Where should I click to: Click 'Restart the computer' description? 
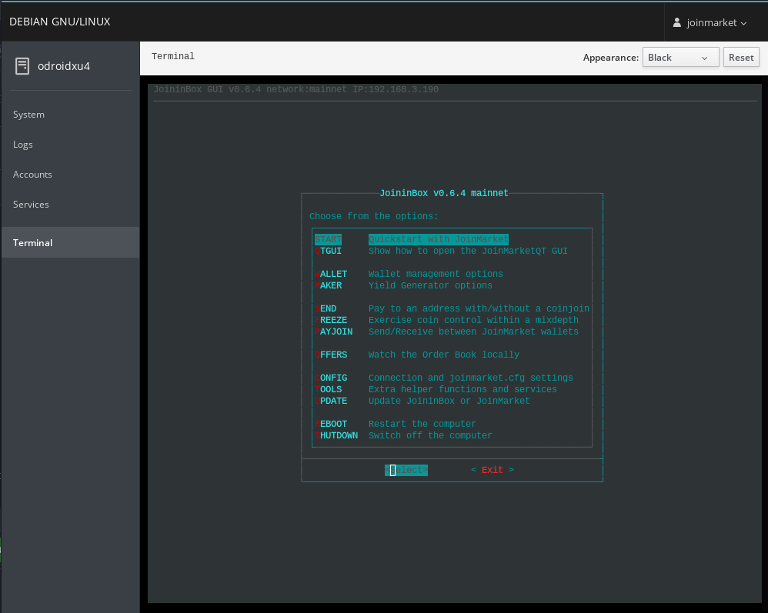(422, 424)
